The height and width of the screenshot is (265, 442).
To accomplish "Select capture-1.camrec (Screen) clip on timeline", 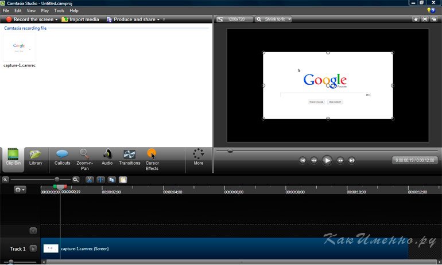I will click(224, 249).
